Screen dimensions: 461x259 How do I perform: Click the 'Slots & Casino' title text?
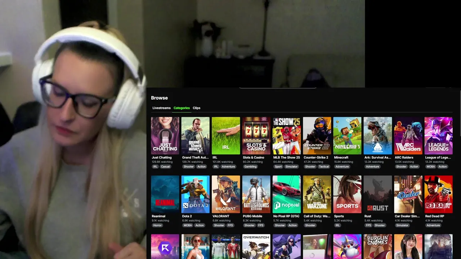pyautogui.click(x=254, y=158)
